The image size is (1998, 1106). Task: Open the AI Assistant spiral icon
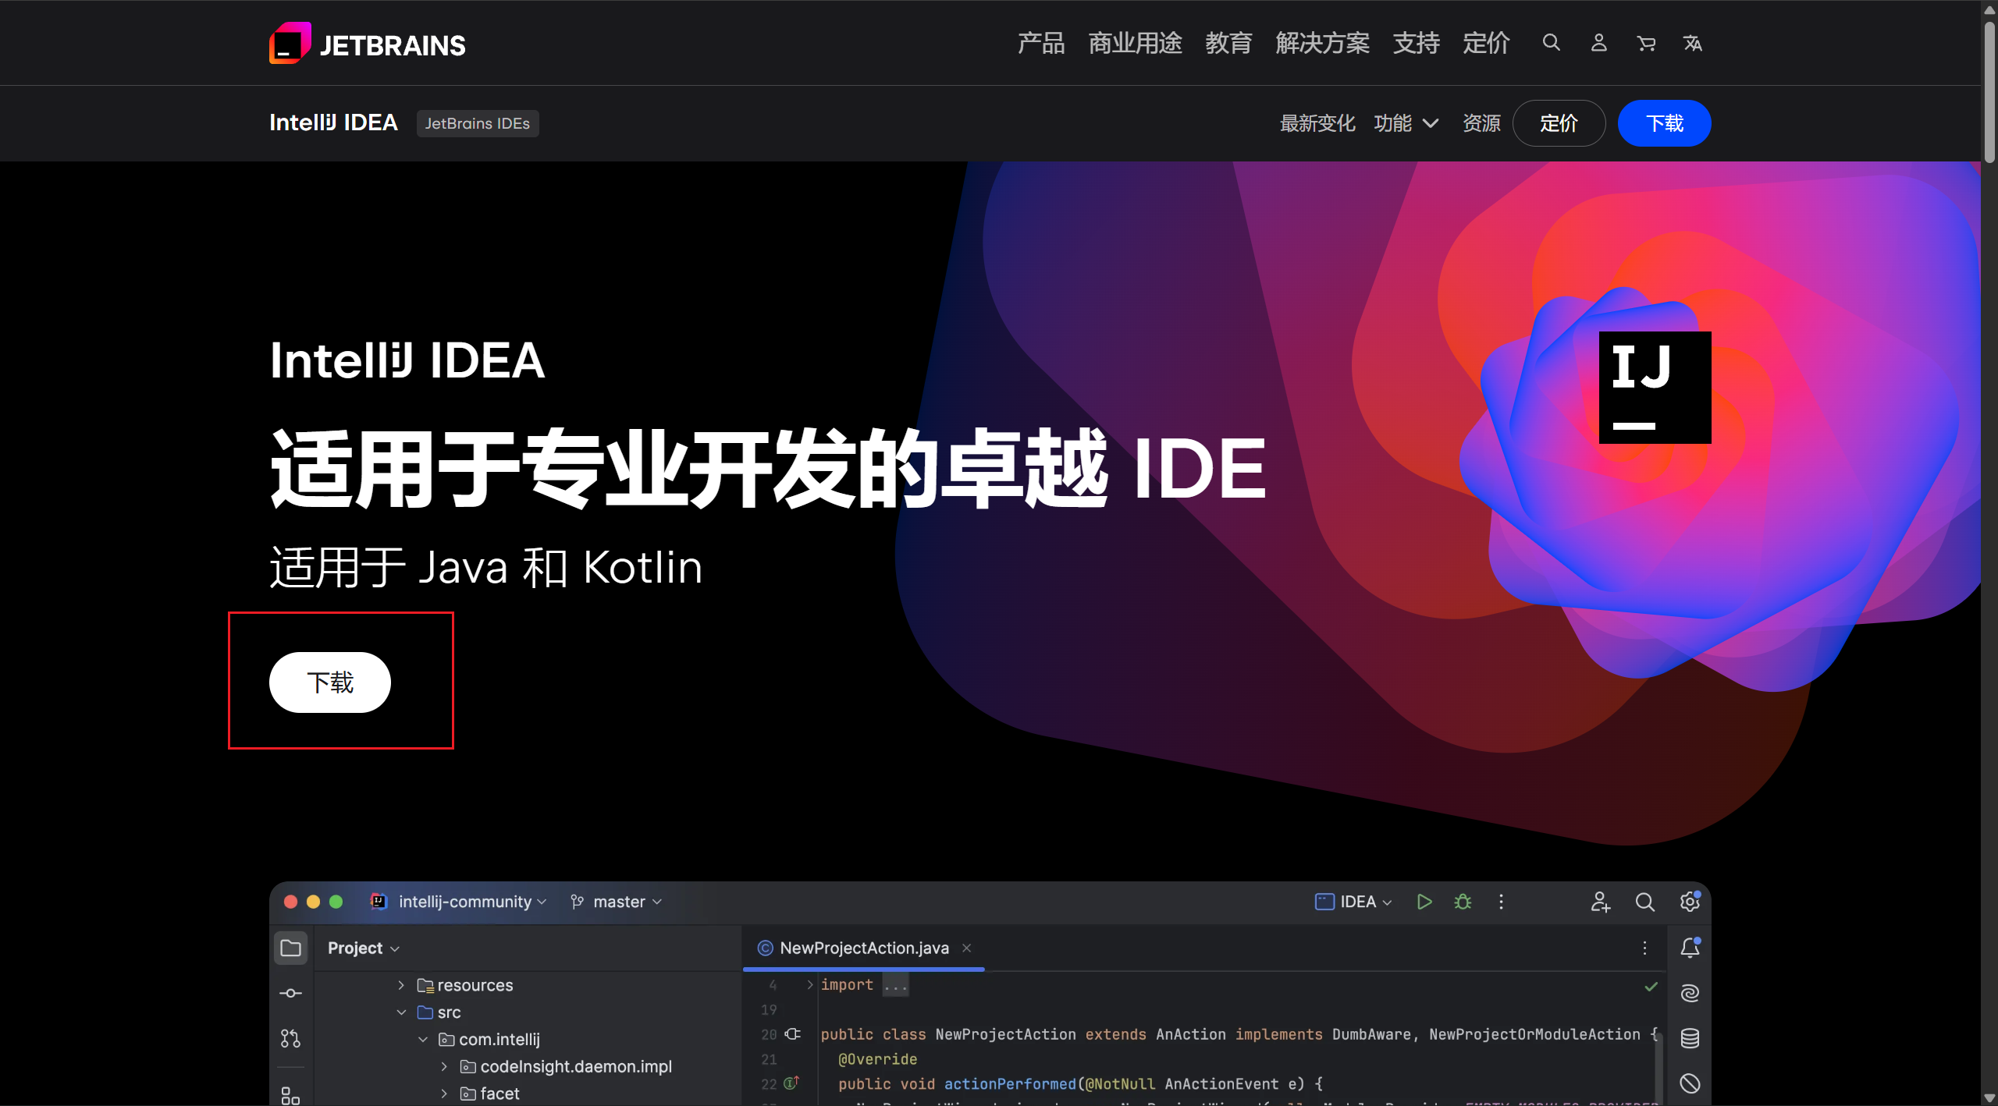1690,993
